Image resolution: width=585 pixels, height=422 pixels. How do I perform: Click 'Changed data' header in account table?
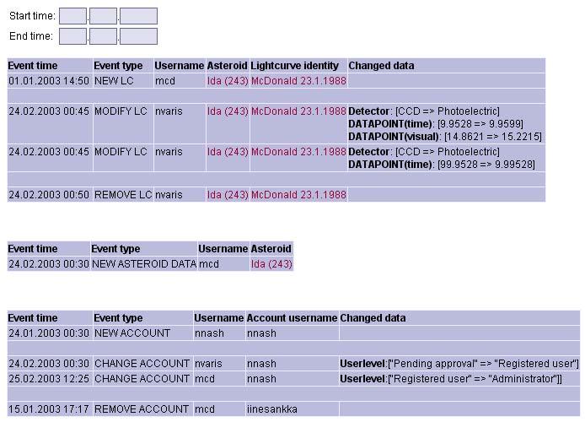click(373, 318)
